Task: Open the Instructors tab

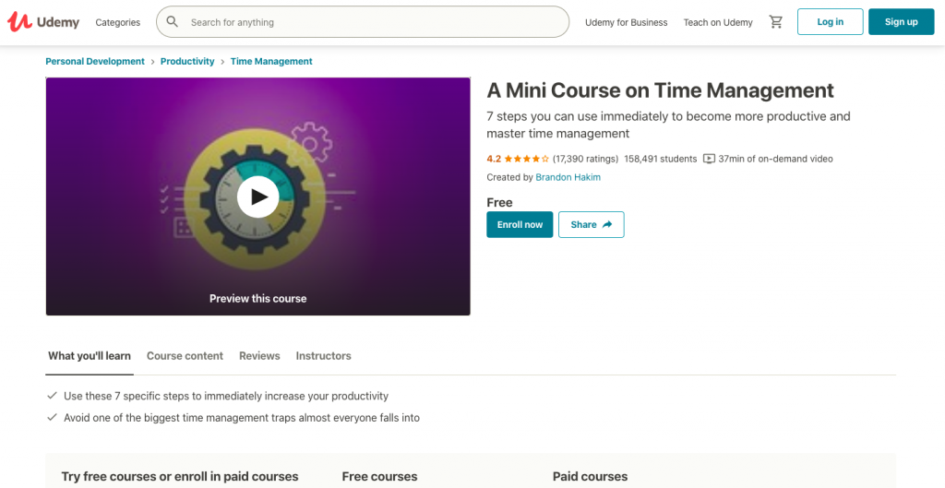Action: coord(324,356)
